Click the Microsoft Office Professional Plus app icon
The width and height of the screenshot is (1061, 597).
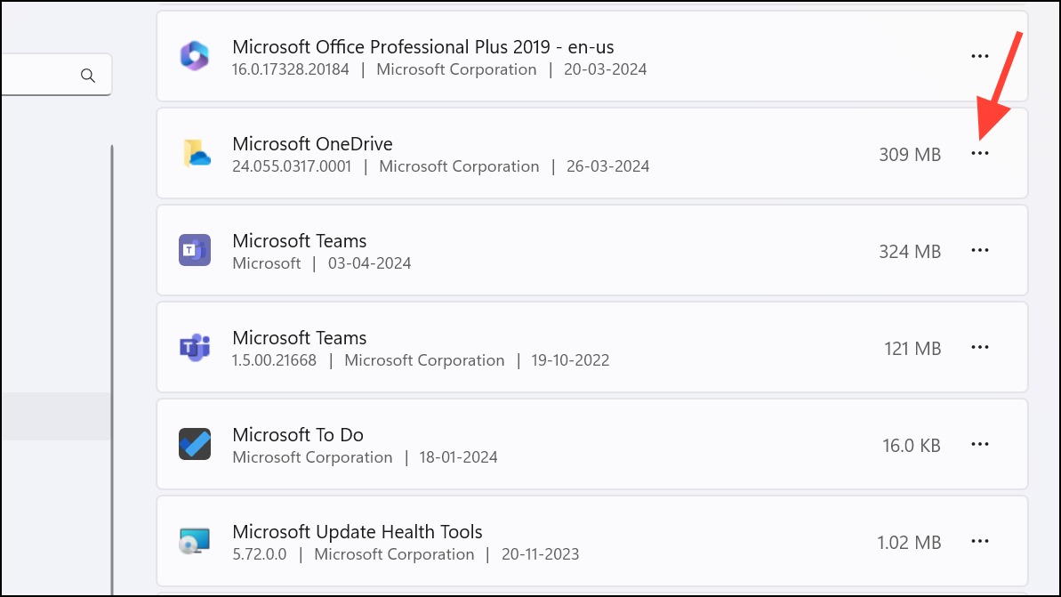(x=195, y=56)
